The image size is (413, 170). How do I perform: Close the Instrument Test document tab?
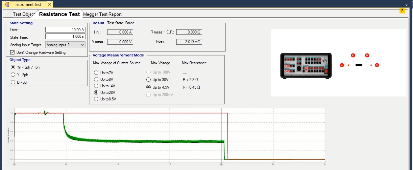[x=49, y=5]
